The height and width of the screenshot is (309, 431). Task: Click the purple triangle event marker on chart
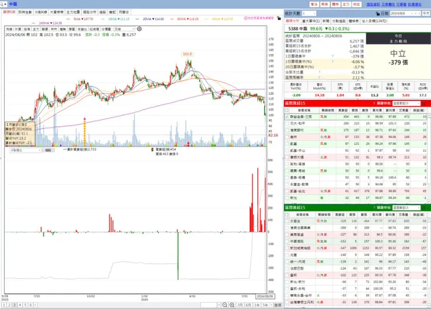pyautogui.click(x=84, y=119)
